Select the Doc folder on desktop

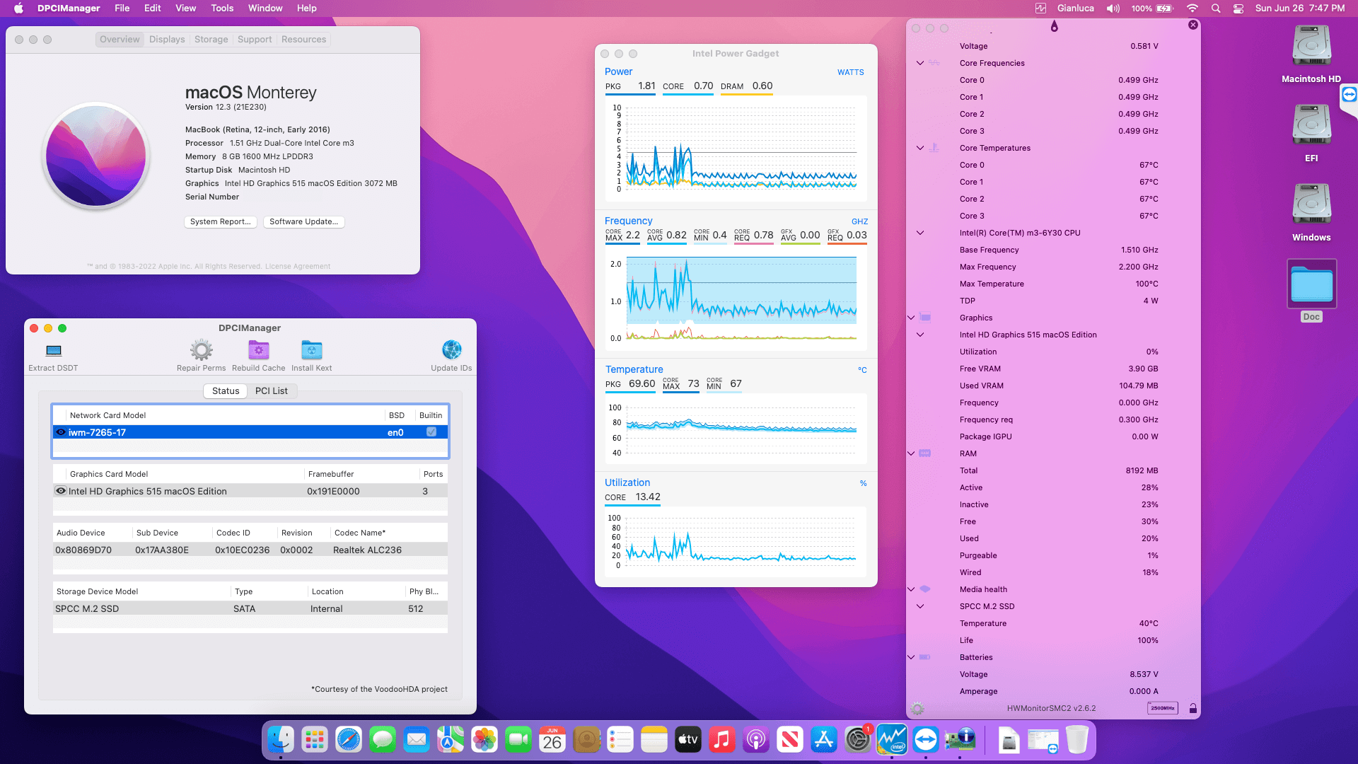coord(1311,284)
